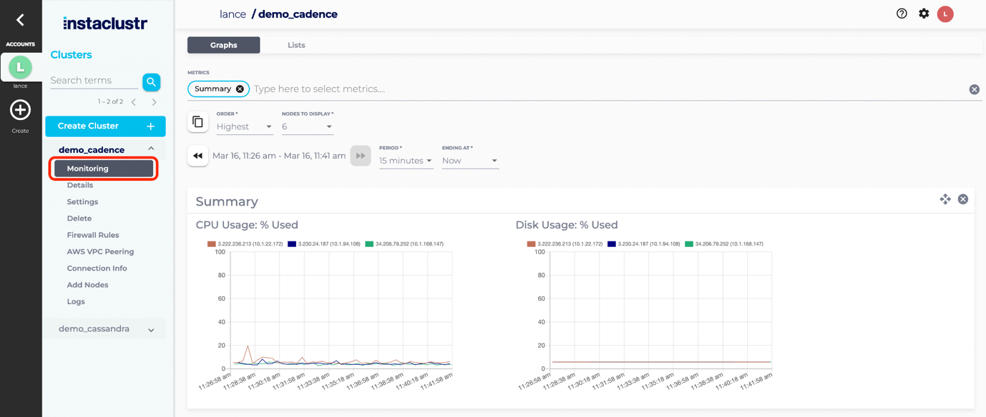
Task: Click the Search terms input field
Action: (x=94, y=81)
